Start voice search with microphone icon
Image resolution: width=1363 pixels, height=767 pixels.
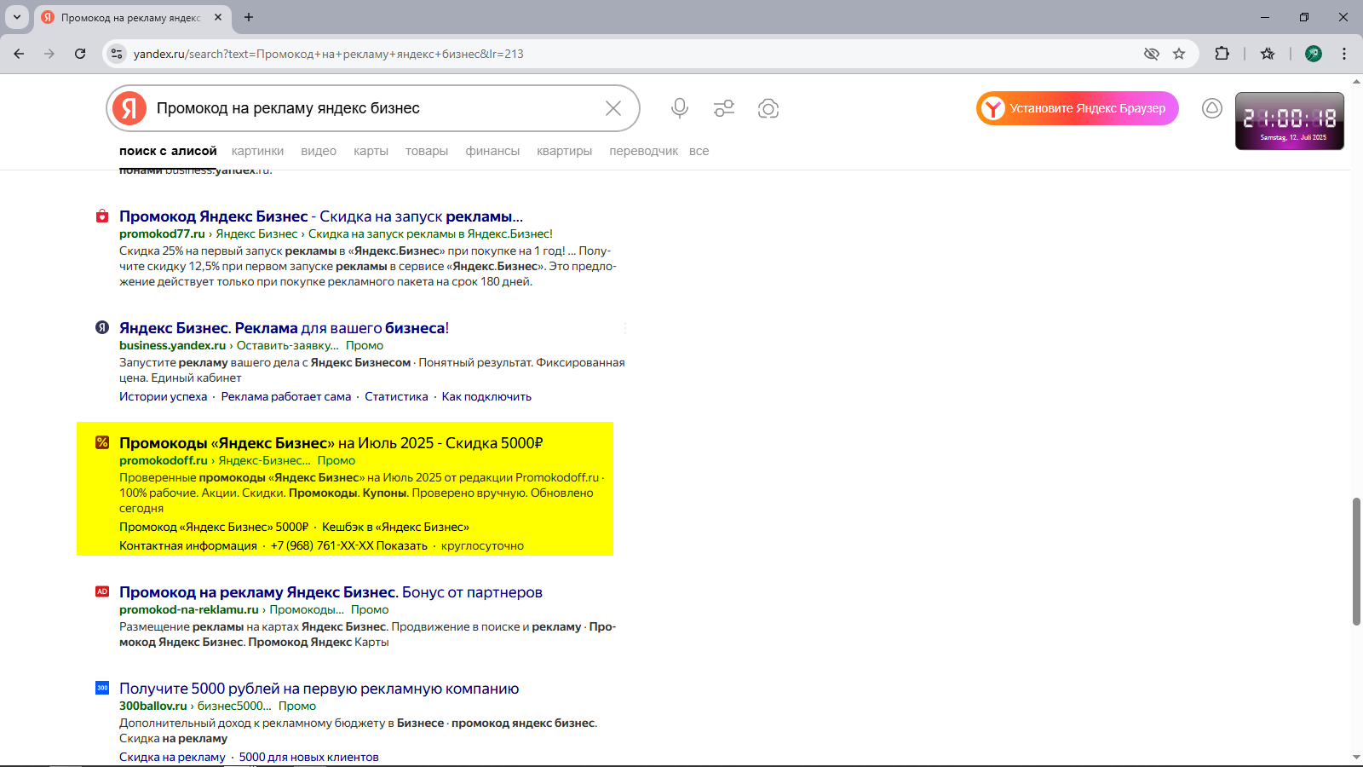point(679,108)
